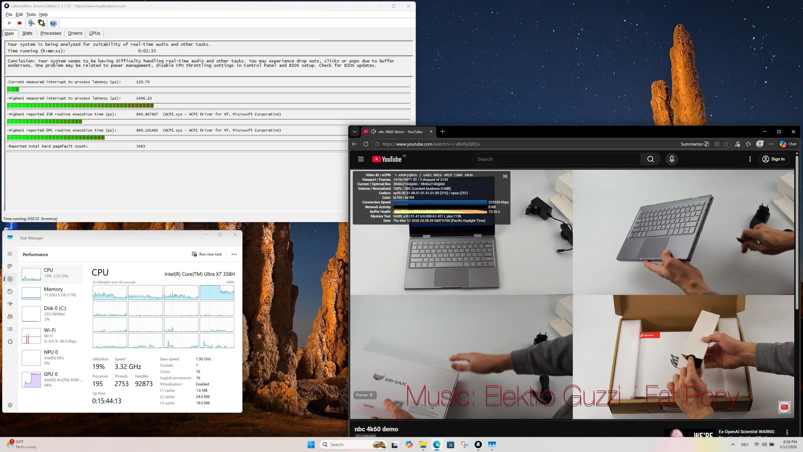Switch to the Drivers tab in LatencyMon
Viewport: 803px width, 452px height.
coord(75,33)
